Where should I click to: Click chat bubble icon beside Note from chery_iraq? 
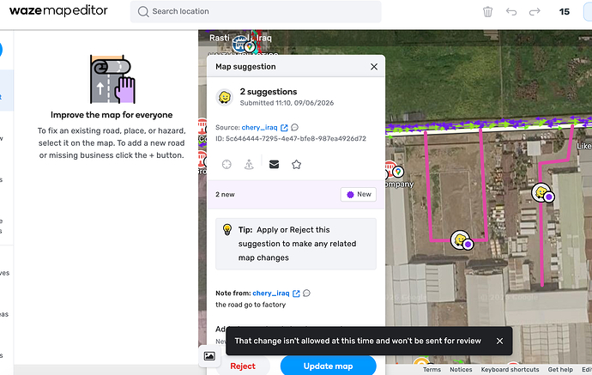(x=306, y=293)
